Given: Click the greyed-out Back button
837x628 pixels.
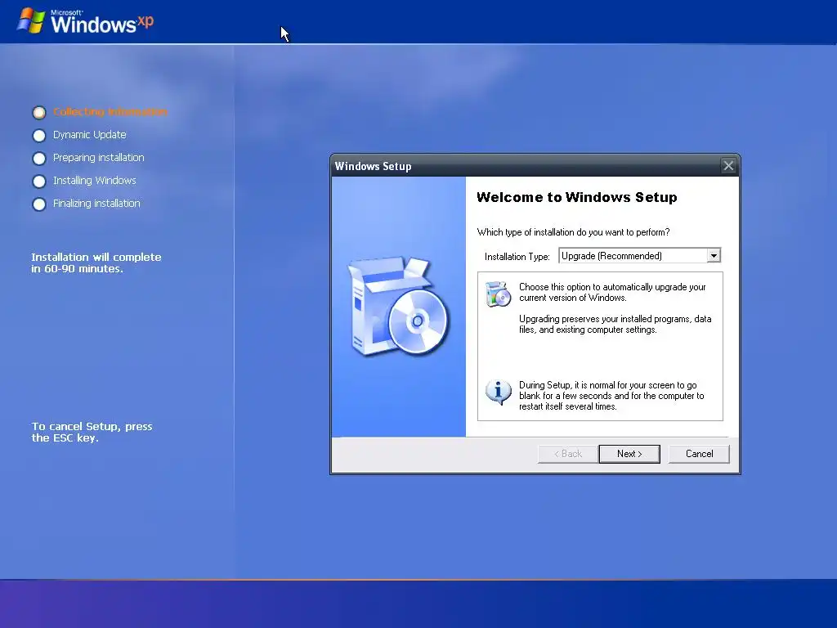Looking at the screenshot, I should [x=567, y=454].
